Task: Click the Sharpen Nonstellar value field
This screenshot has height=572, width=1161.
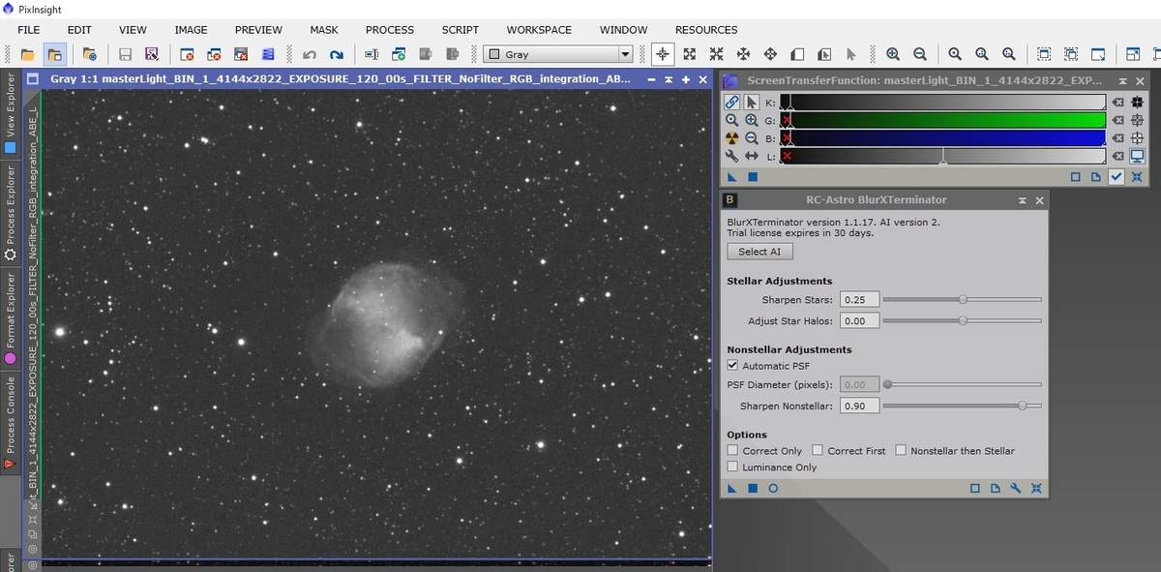Action: point(859,406)
